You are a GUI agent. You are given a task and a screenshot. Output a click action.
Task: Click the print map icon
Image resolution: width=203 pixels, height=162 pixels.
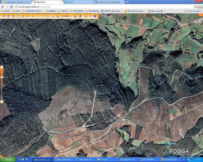click(53, 16)
